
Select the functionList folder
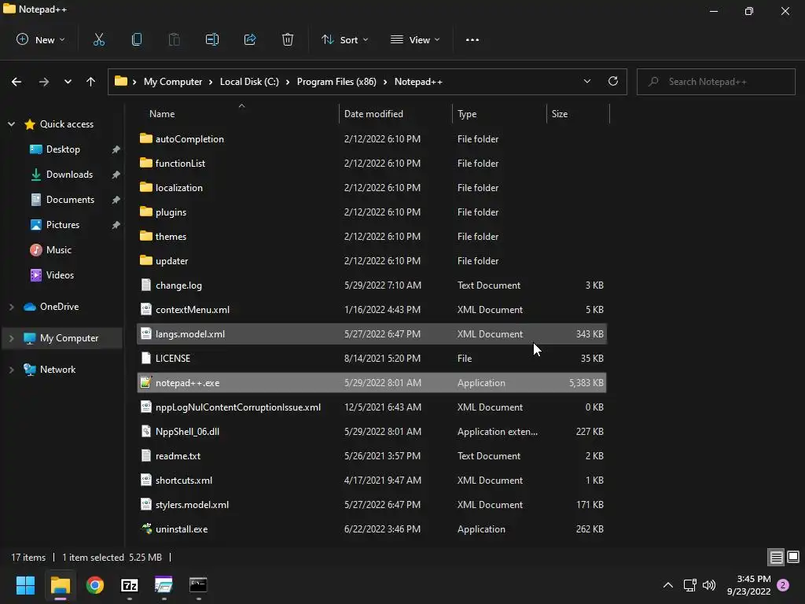[x=372, y=164]
